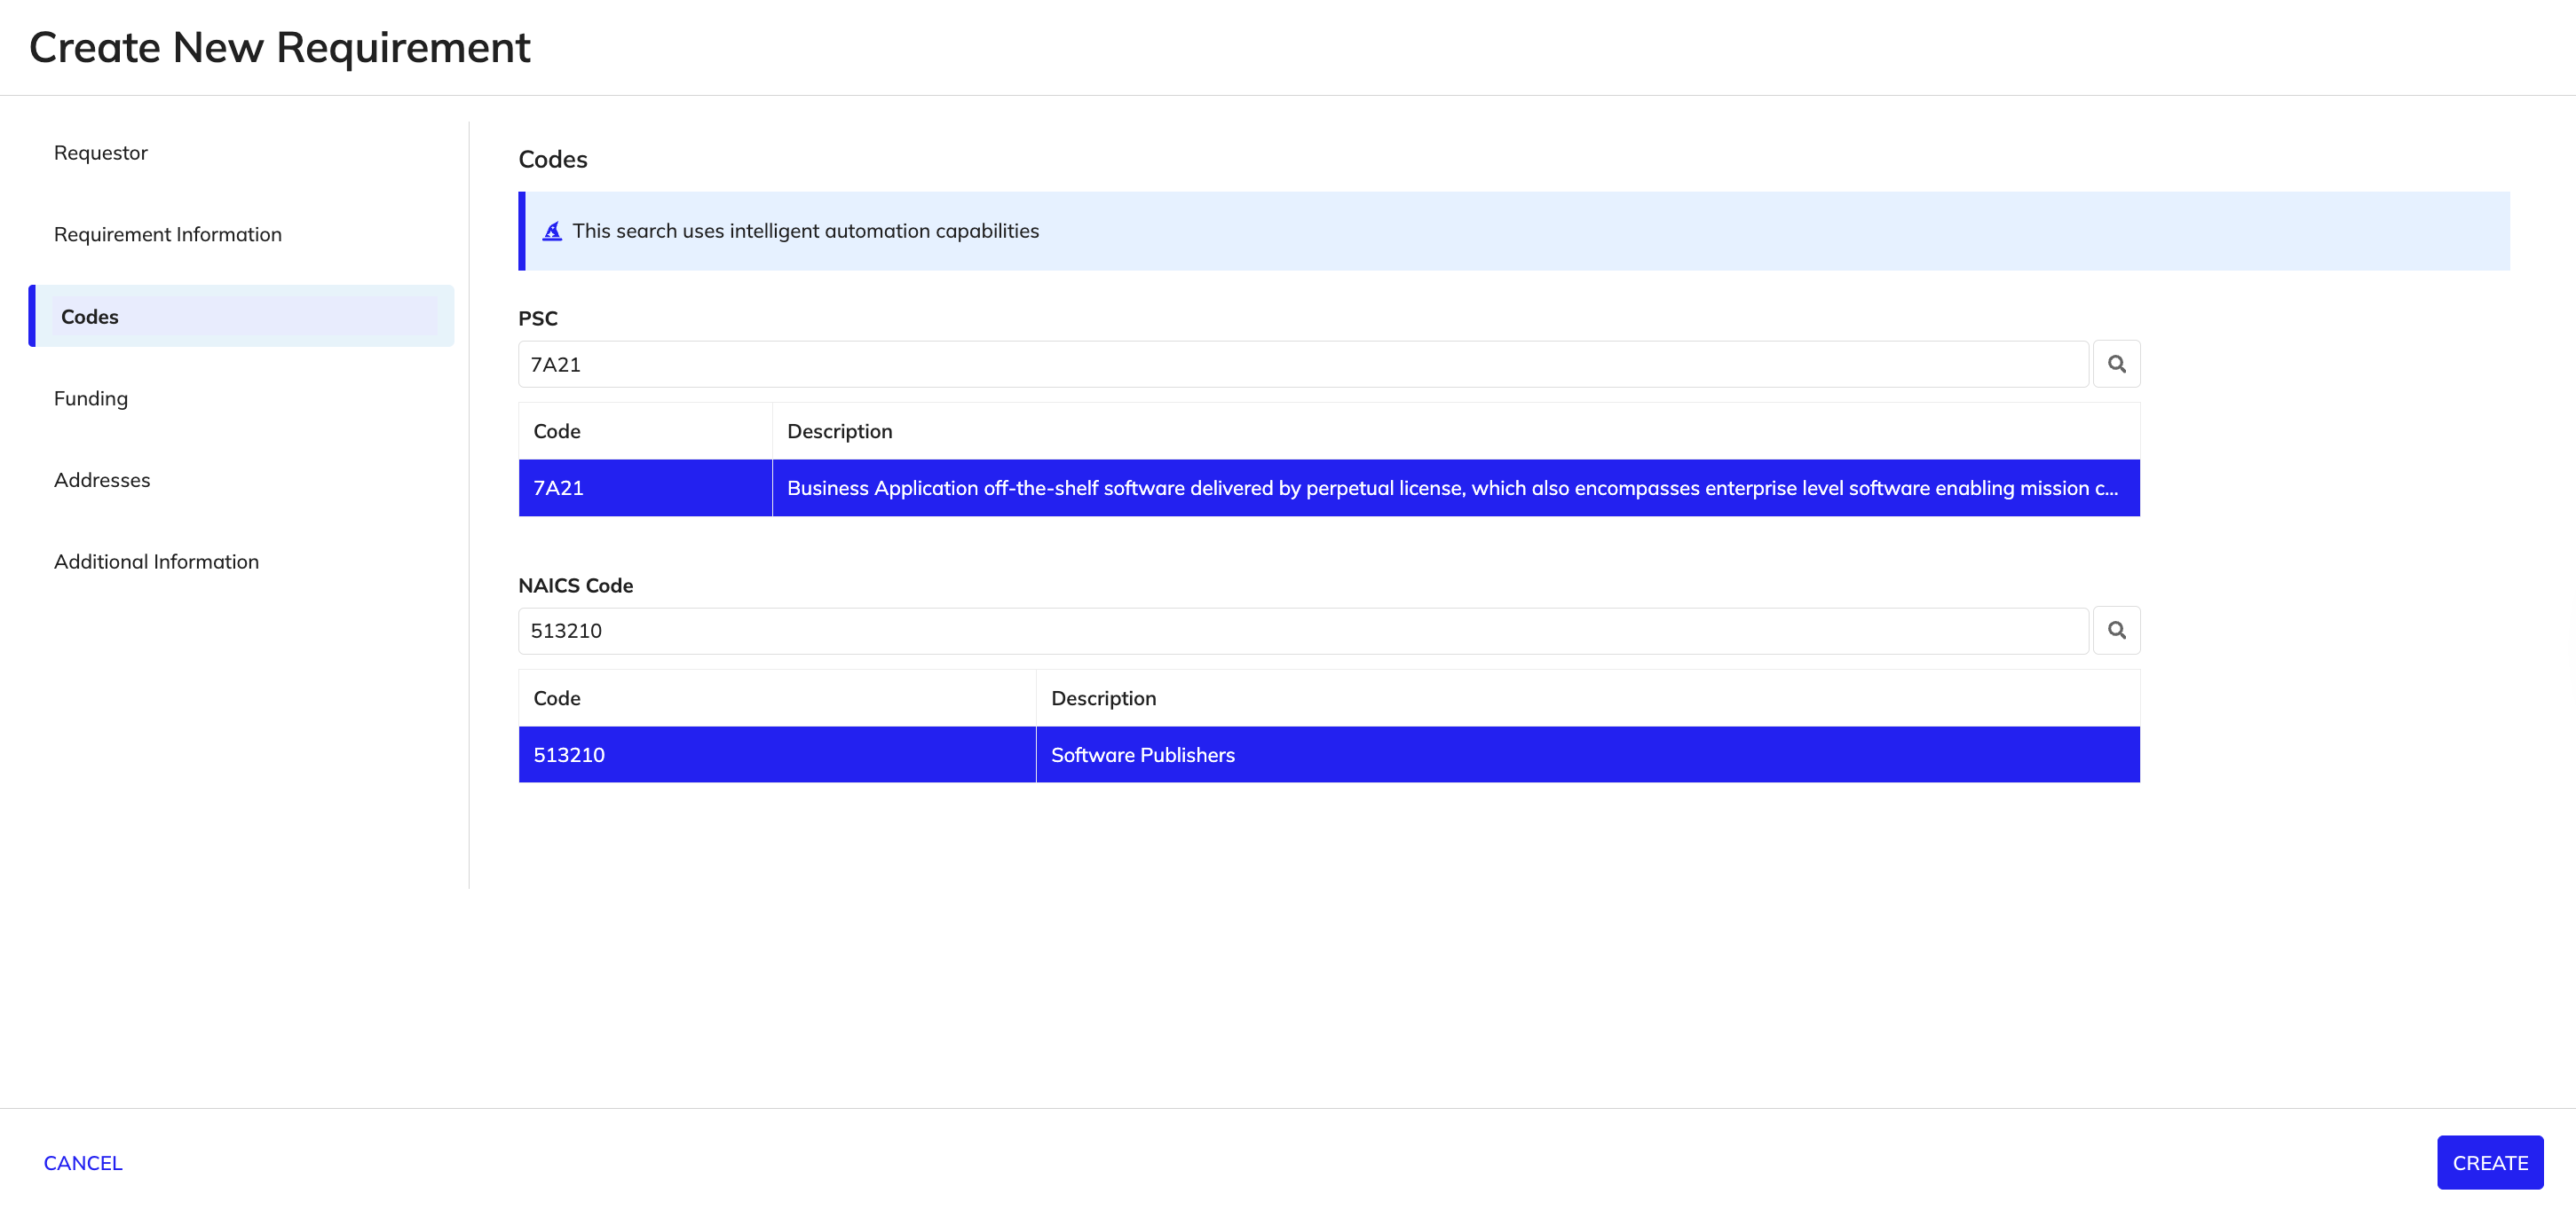Go to Requirement Information section
Screen dimensions: 2576x1210
coord(168,235)
